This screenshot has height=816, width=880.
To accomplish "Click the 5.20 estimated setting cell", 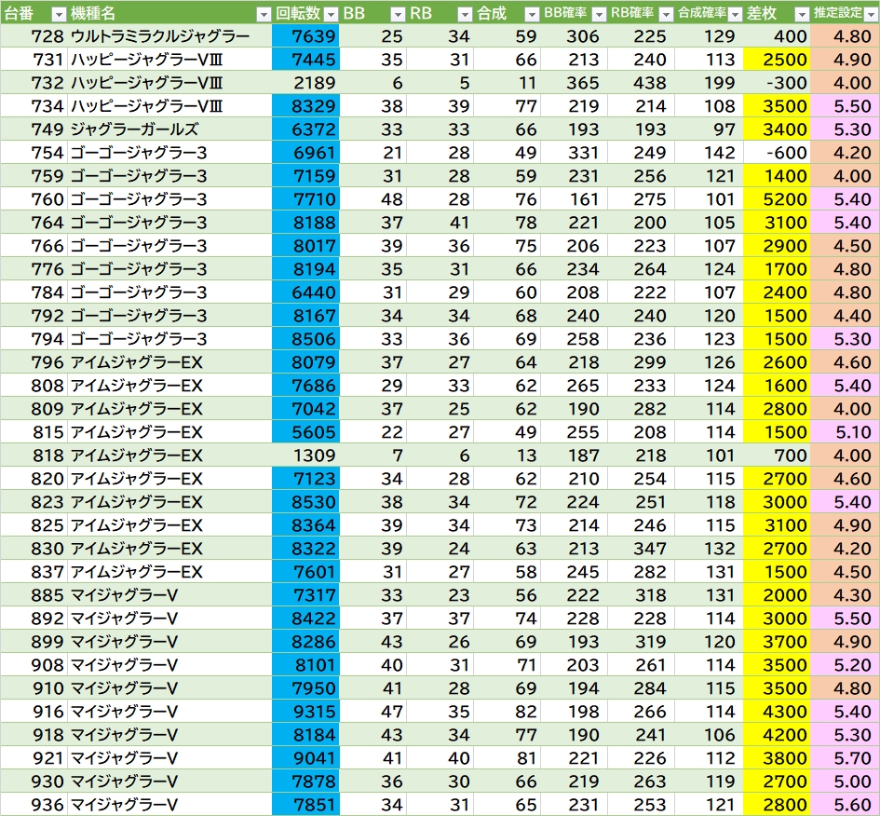I will pos(846,665).
